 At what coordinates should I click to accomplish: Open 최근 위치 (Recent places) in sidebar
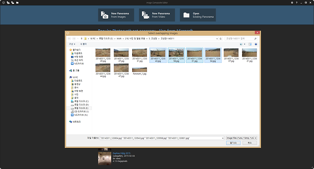point(77,60)
